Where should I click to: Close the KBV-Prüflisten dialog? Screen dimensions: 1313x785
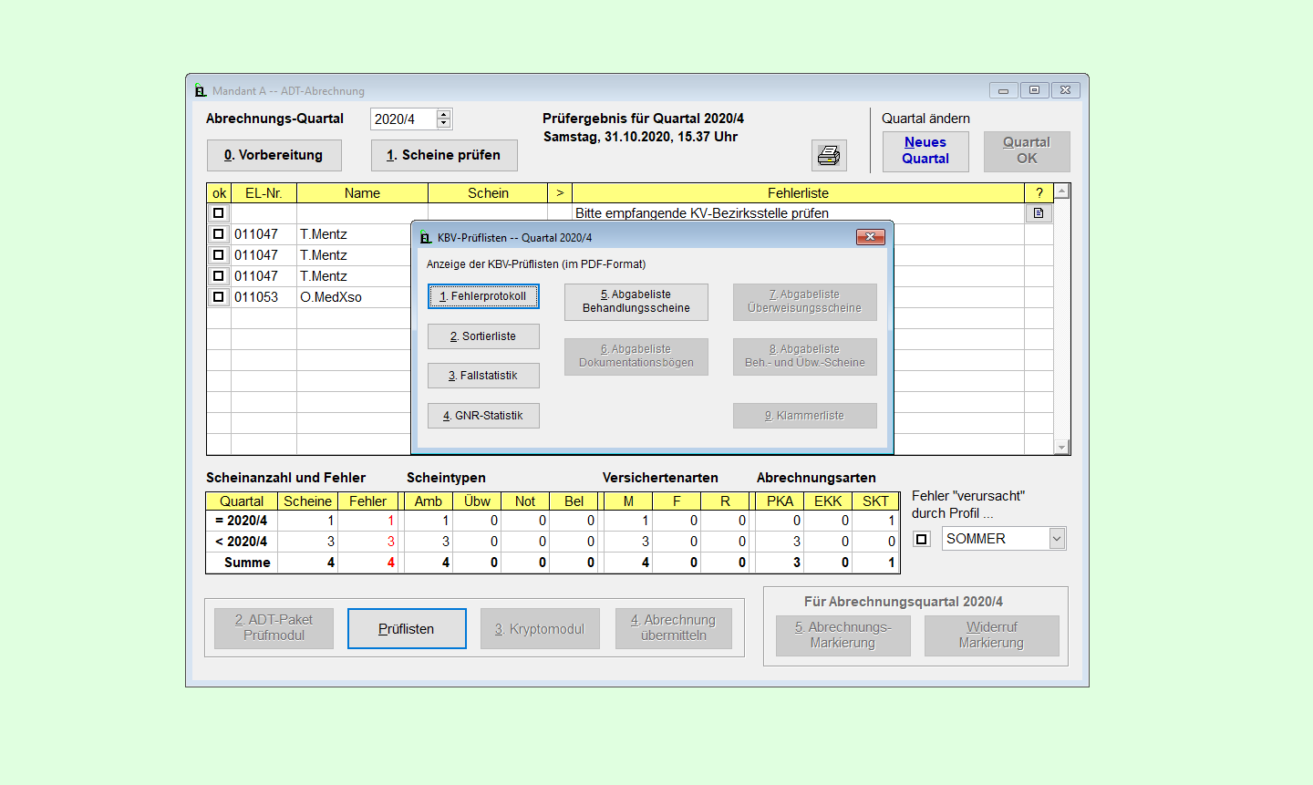tap(870, 237)
